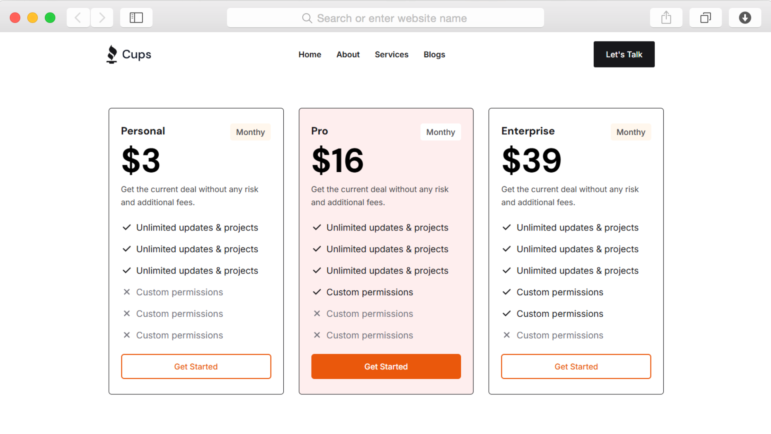
Task: Navigate to Blogs
Action: (434, 55)
